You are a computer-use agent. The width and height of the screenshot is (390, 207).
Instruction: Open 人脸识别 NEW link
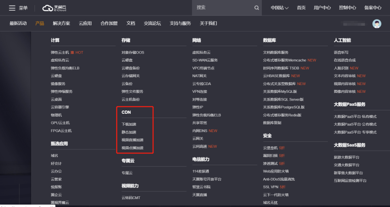click(346, 68)
